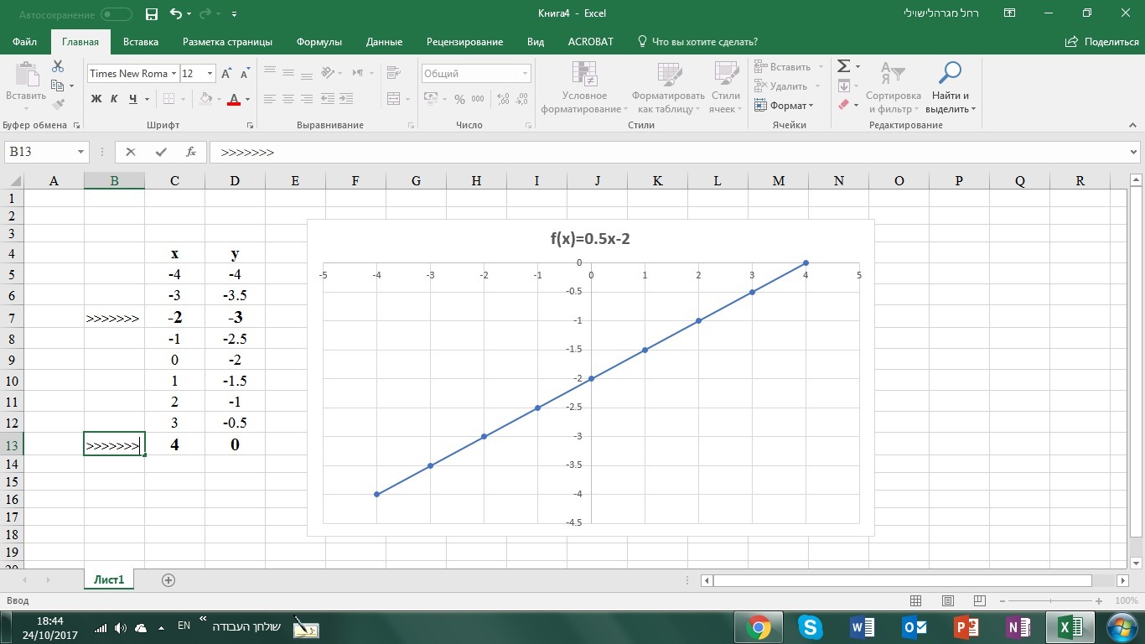
Task: Expand the Name Box dropdown arrow
Action: 80,152
